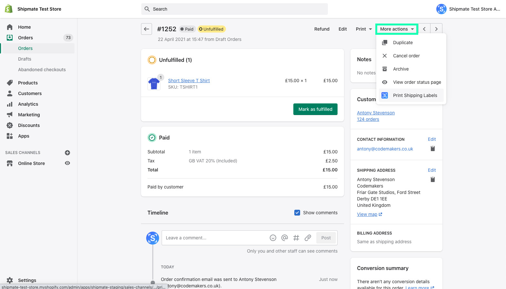Click the Edit order button

[x=343, y=29]
